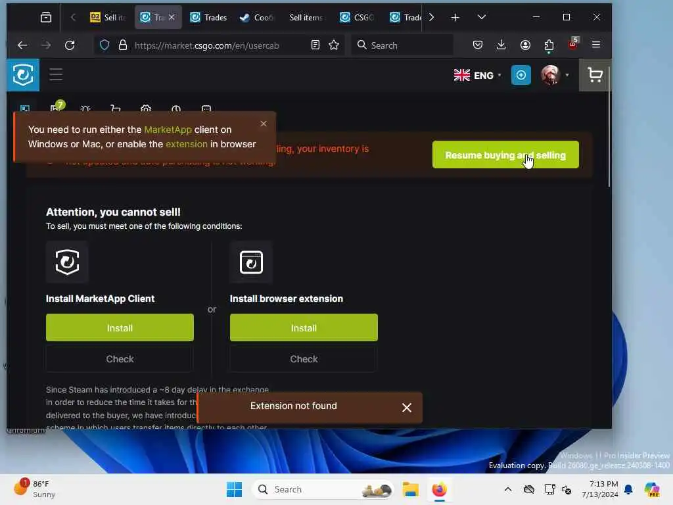Click the MarketApp Client logo tile
The width and height of the screenshot is (673, 505).
tap(67, 262)
